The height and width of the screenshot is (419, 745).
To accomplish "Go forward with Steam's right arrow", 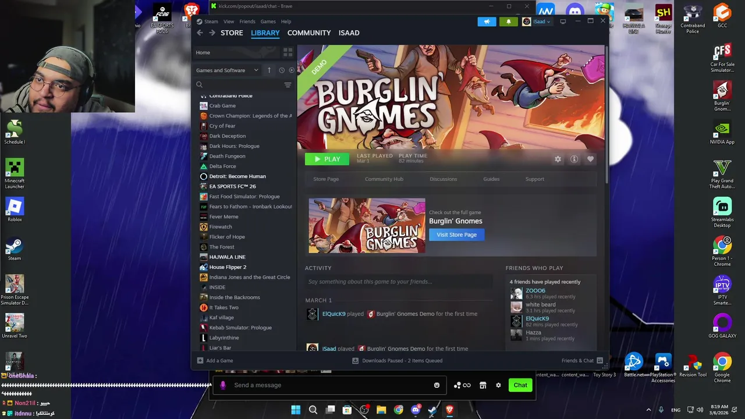I will tap(212, 33).
